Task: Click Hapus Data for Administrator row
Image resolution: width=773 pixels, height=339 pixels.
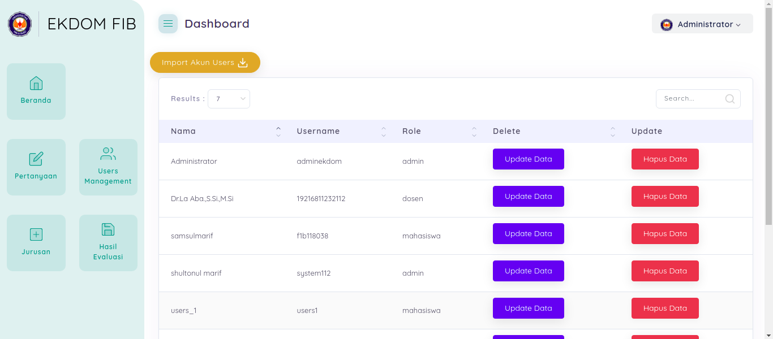Action: (665, 159)
